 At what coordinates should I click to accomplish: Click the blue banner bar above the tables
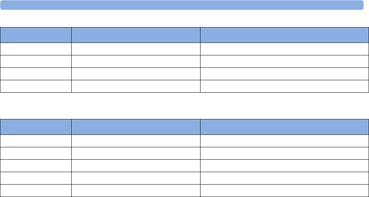(x=182, y=5)
